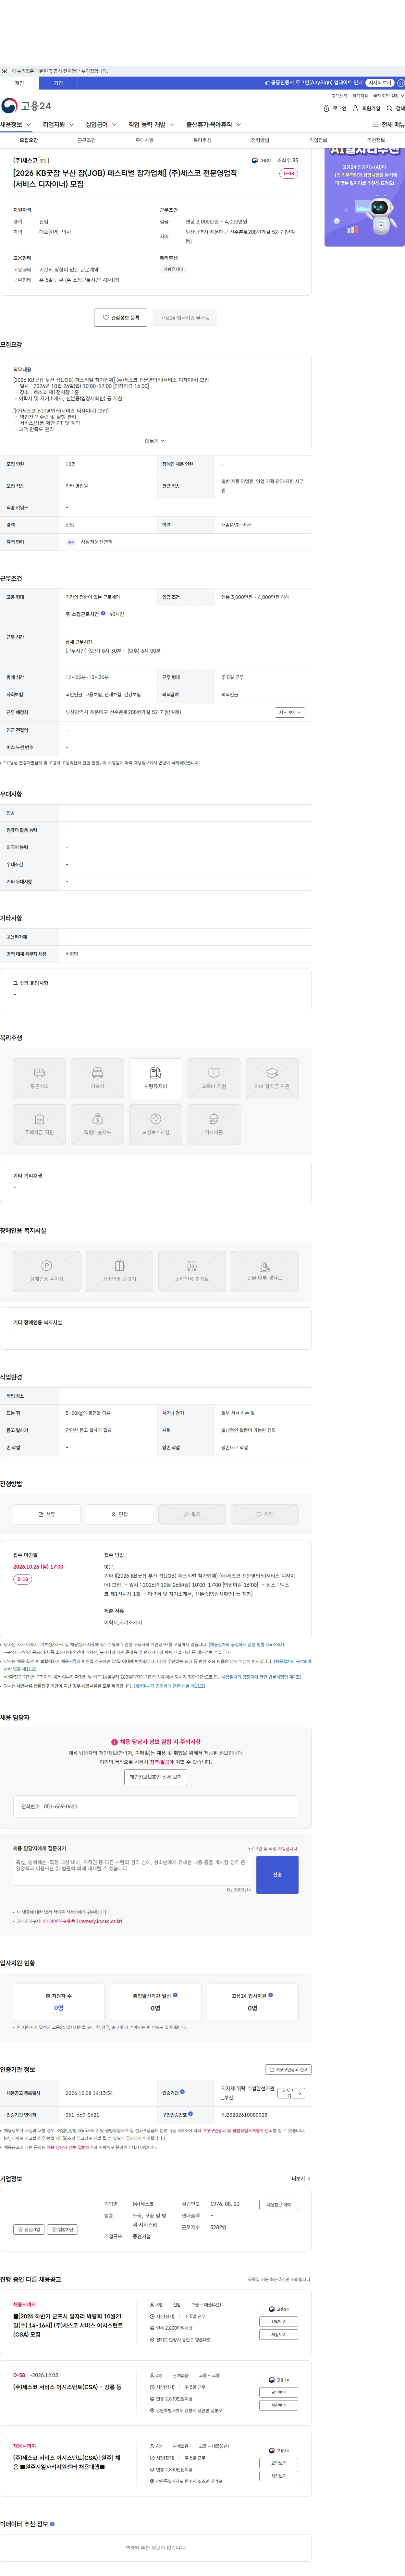Jump to the 우대사항 tab
This screenshot has width=405, height=2576.
tap(145, 140)
